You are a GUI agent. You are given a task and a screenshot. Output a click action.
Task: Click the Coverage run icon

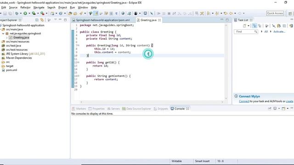click(34, 13)
